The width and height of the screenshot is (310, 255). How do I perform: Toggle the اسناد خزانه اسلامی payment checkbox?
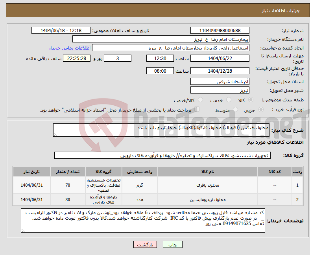(x=197, y=109)
